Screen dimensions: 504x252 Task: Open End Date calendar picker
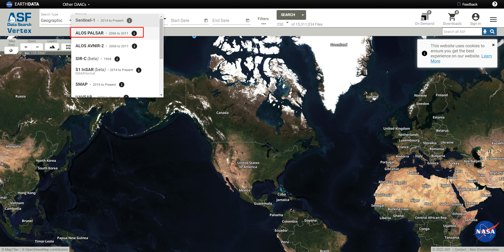[x=248, y=21]
